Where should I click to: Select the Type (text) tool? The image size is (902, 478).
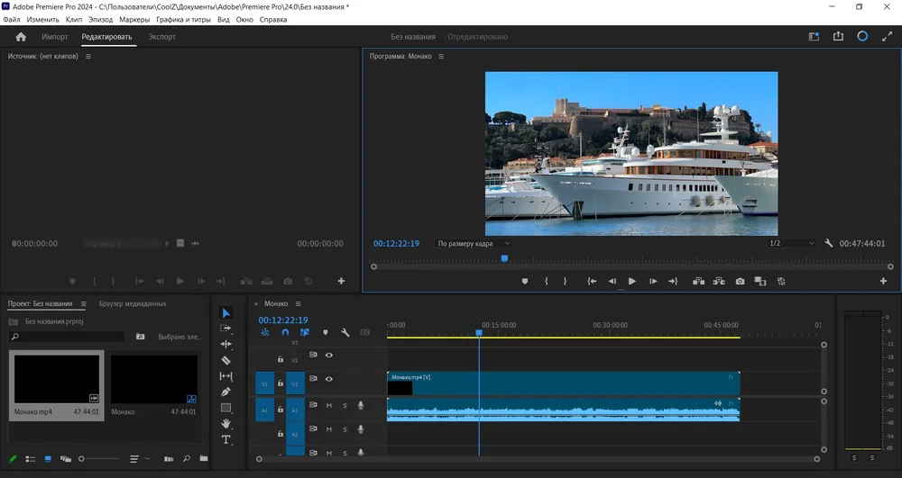point(226,439)
